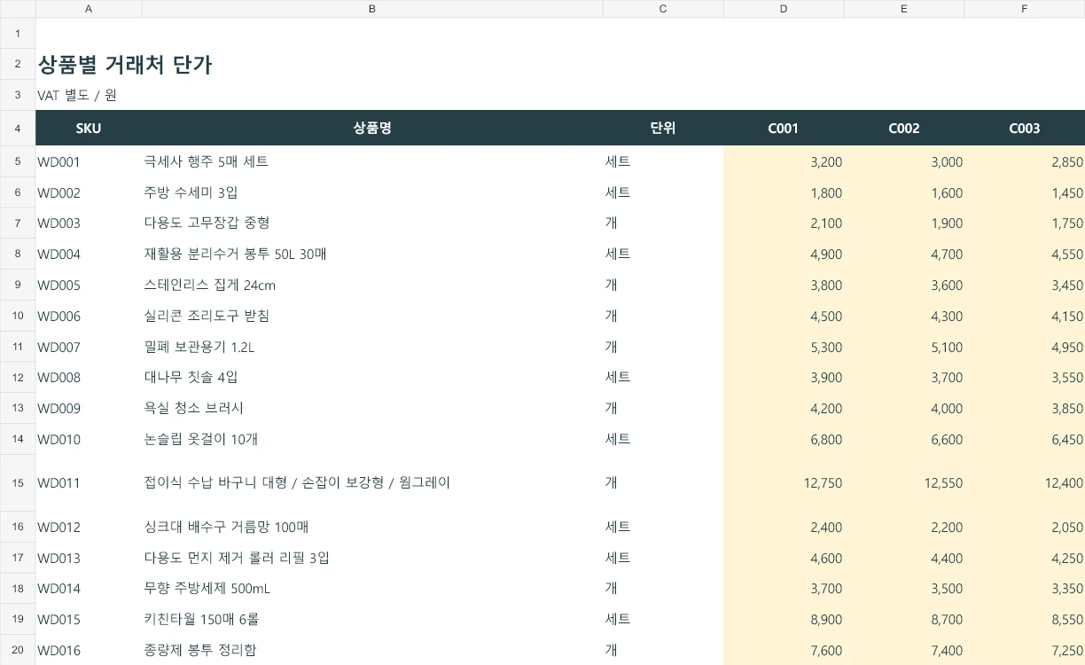The height and width of the screenshot is (665, 1085).
Task: Select the C001 price 5,300
Action: [x=784, y=347]
